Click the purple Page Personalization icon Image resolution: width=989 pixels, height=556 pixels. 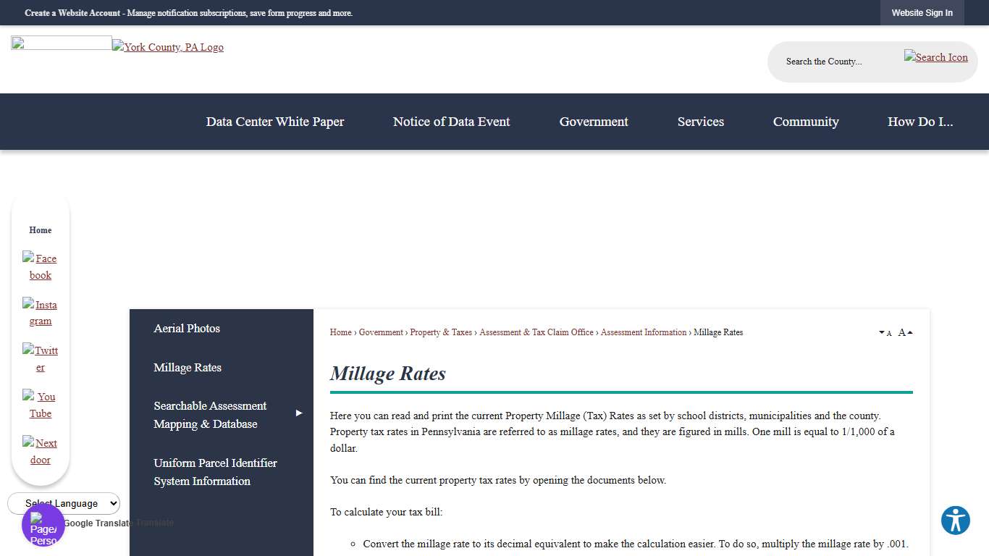coord(43,526)
